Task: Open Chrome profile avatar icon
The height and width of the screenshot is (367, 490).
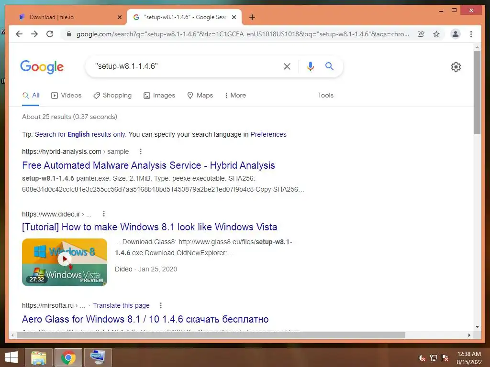Action: [x=456, y=34]
